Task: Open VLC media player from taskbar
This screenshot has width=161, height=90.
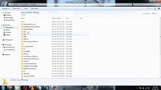Action: (x=32, y=88)
